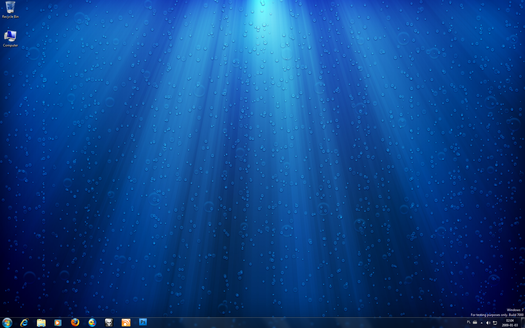The width and height of the screenshot is (525, 328).
Task: Click the network connection tray icon
Action: pos(495,323)
